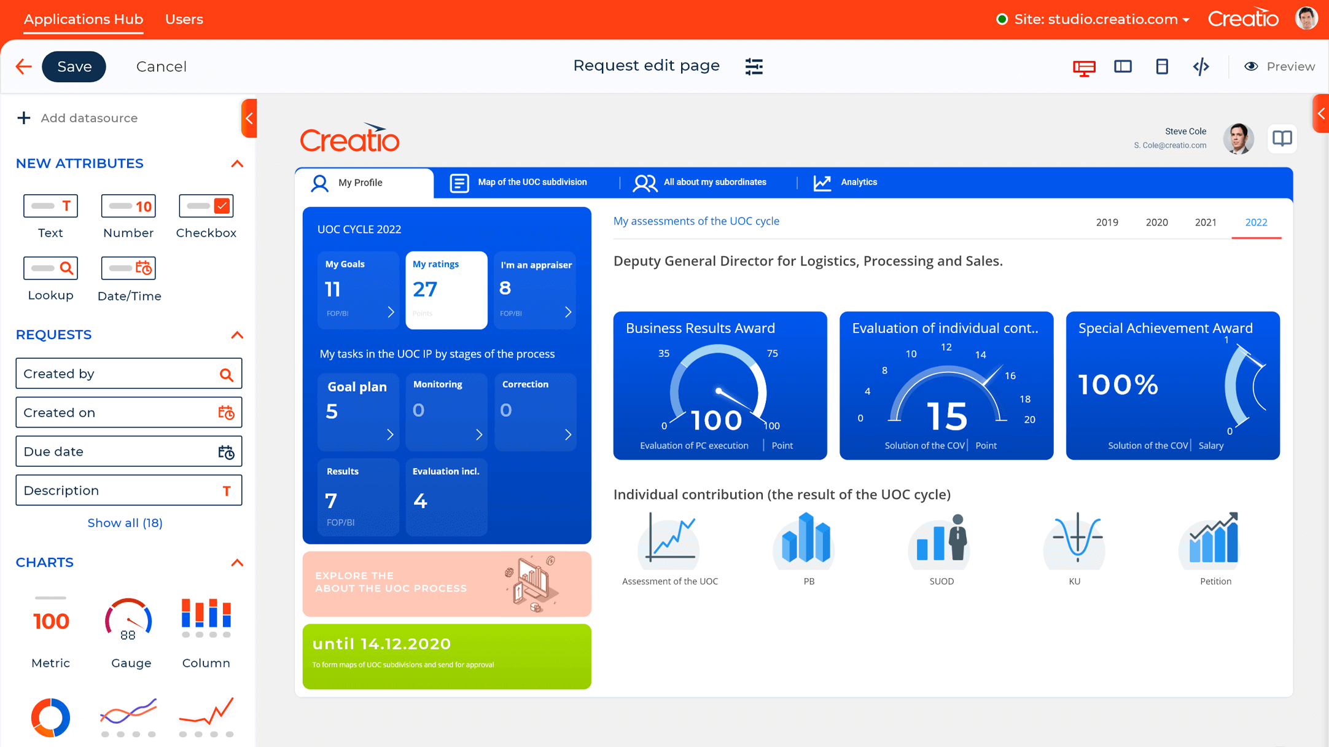The width and height of the screenshot is (1329, 747).
Task: Collapse the NEW ATTRIBUTES section
Action: [238, 163]
